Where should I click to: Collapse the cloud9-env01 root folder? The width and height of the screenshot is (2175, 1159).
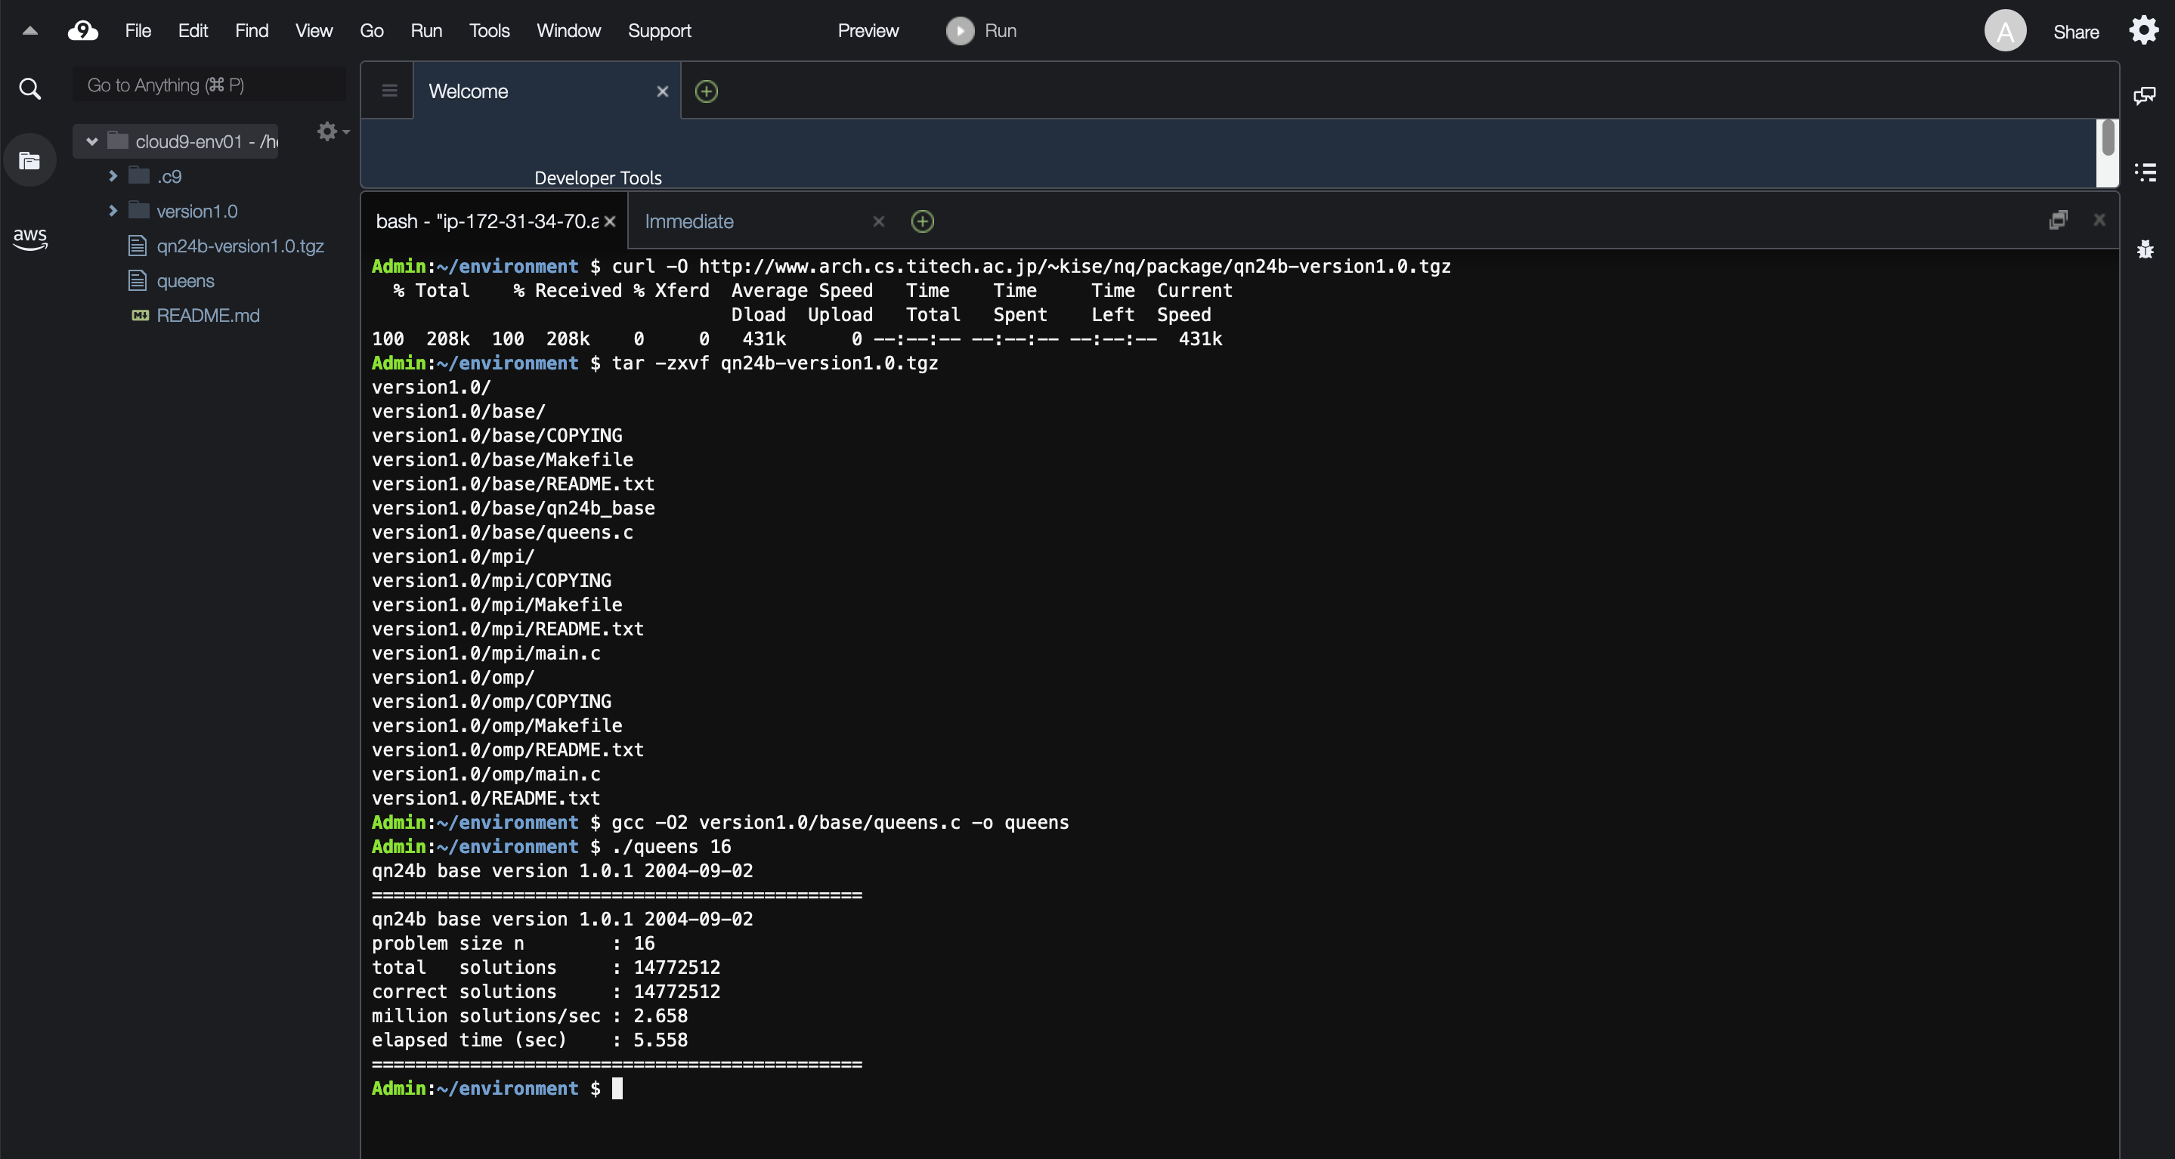point(92,142)
